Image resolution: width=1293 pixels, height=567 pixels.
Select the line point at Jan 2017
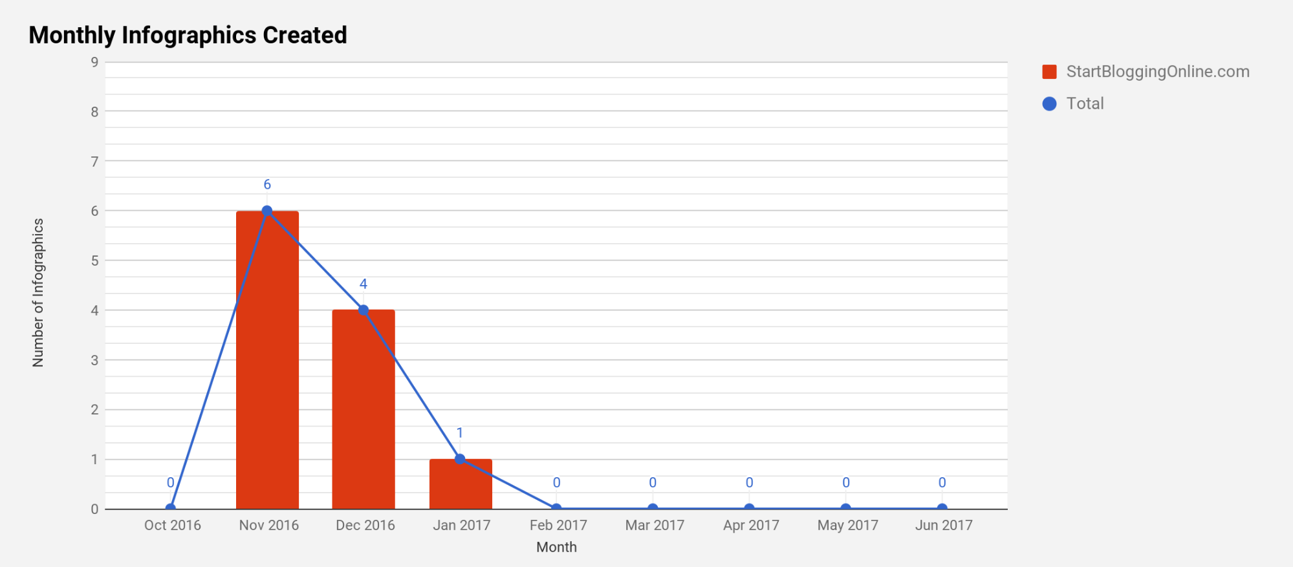tap(460, 459)
